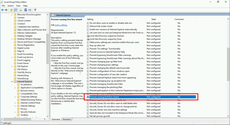Expand the BitLocker Drive Encryption node
The width and height of the screenshot is (230, 125).
[x=12, y=15]
